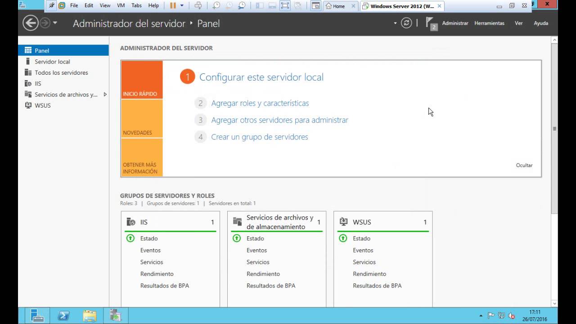Click the Send Ctrl+Alt+Del toolbar icon

click(198, 6)
